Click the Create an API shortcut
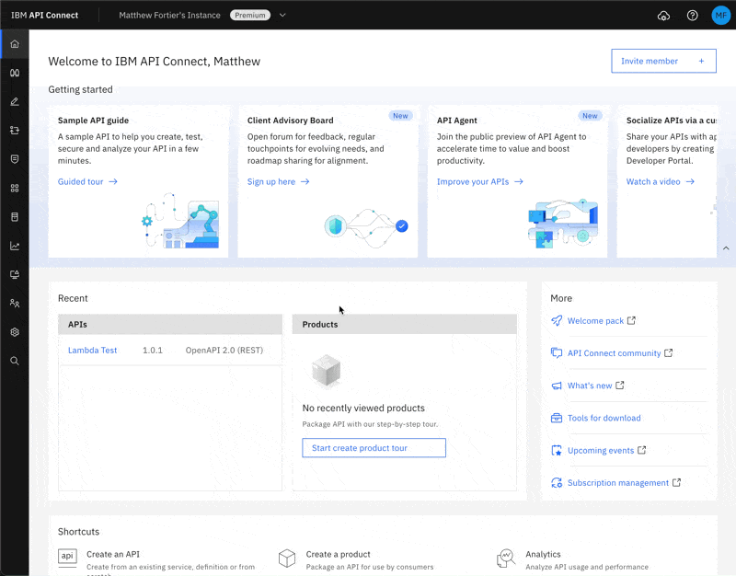Image resolution: width=736 pixels, height=576 pixels. 113,554
